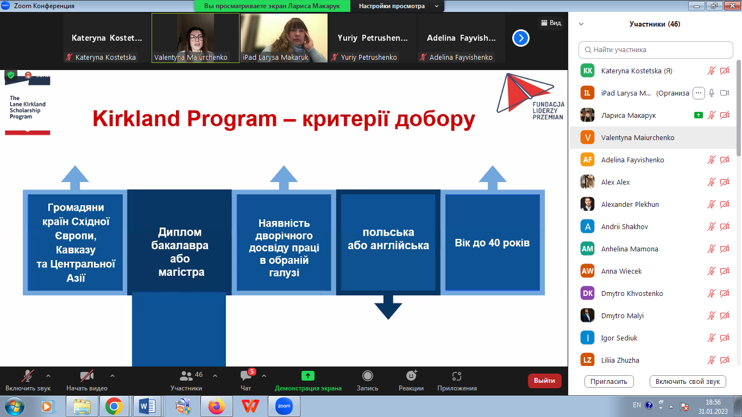This screenshot has width=742, height=417.
Task: Click the AW avatar of Anna Wiecek
Action: coord(587,271)
